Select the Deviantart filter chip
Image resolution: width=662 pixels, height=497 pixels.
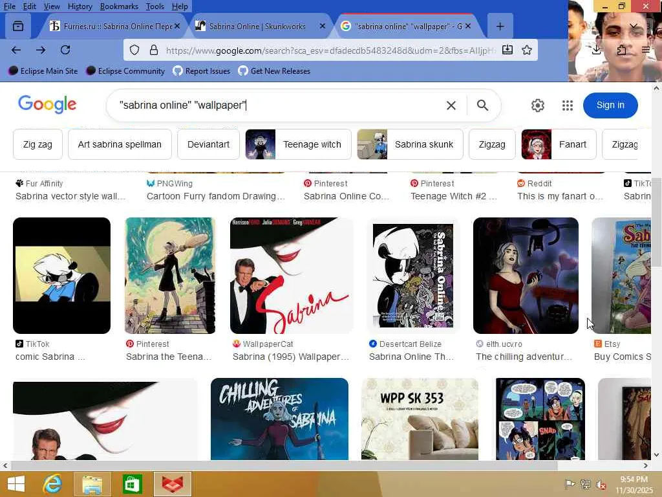click(208, 144)
